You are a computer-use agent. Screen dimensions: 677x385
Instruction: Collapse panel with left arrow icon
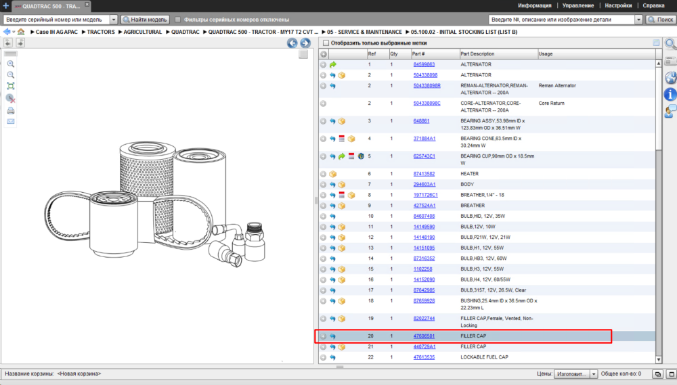(7, 43)
